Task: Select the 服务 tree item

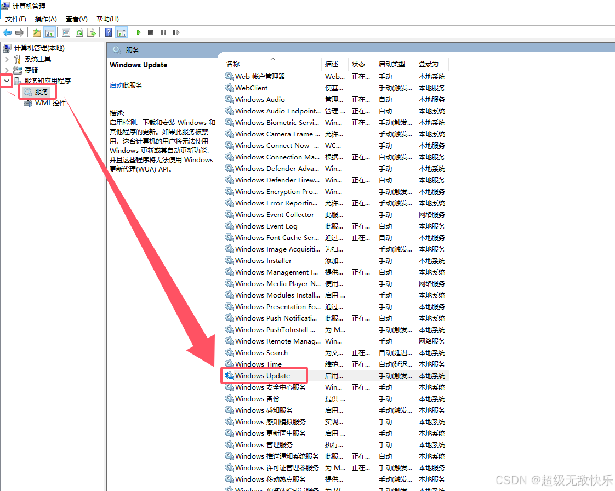Action: click(x=41, y=92)
